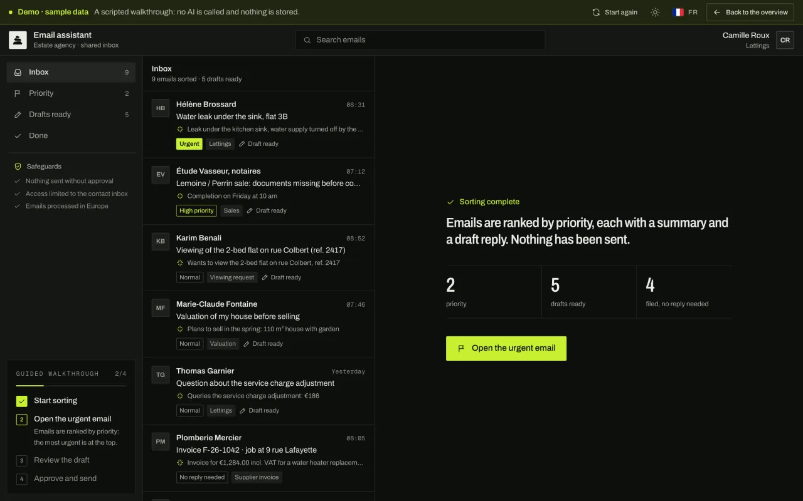Go to the Done folder
This screenshot has height=501, width=803.
[x=71, y=136]
